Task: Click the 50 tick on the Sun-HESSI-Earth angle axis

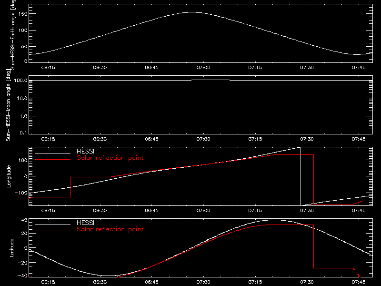Action: pyautogui.click(x=24, y=46)
